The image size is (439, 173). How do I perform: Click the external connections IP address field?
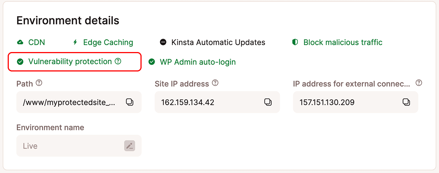coord(356,102)
